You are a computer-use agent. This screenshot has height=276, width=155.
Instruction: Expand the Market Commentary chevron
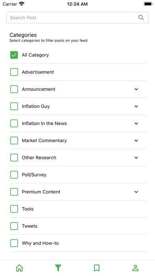(136, 140)
